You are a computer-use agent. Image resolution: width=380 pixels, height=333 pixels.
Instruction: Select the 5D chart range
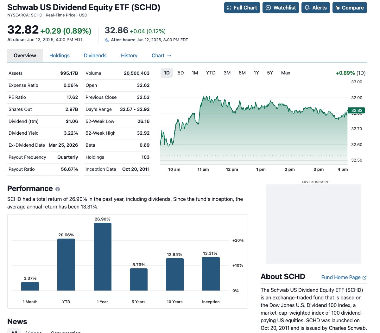coord(181,73)
